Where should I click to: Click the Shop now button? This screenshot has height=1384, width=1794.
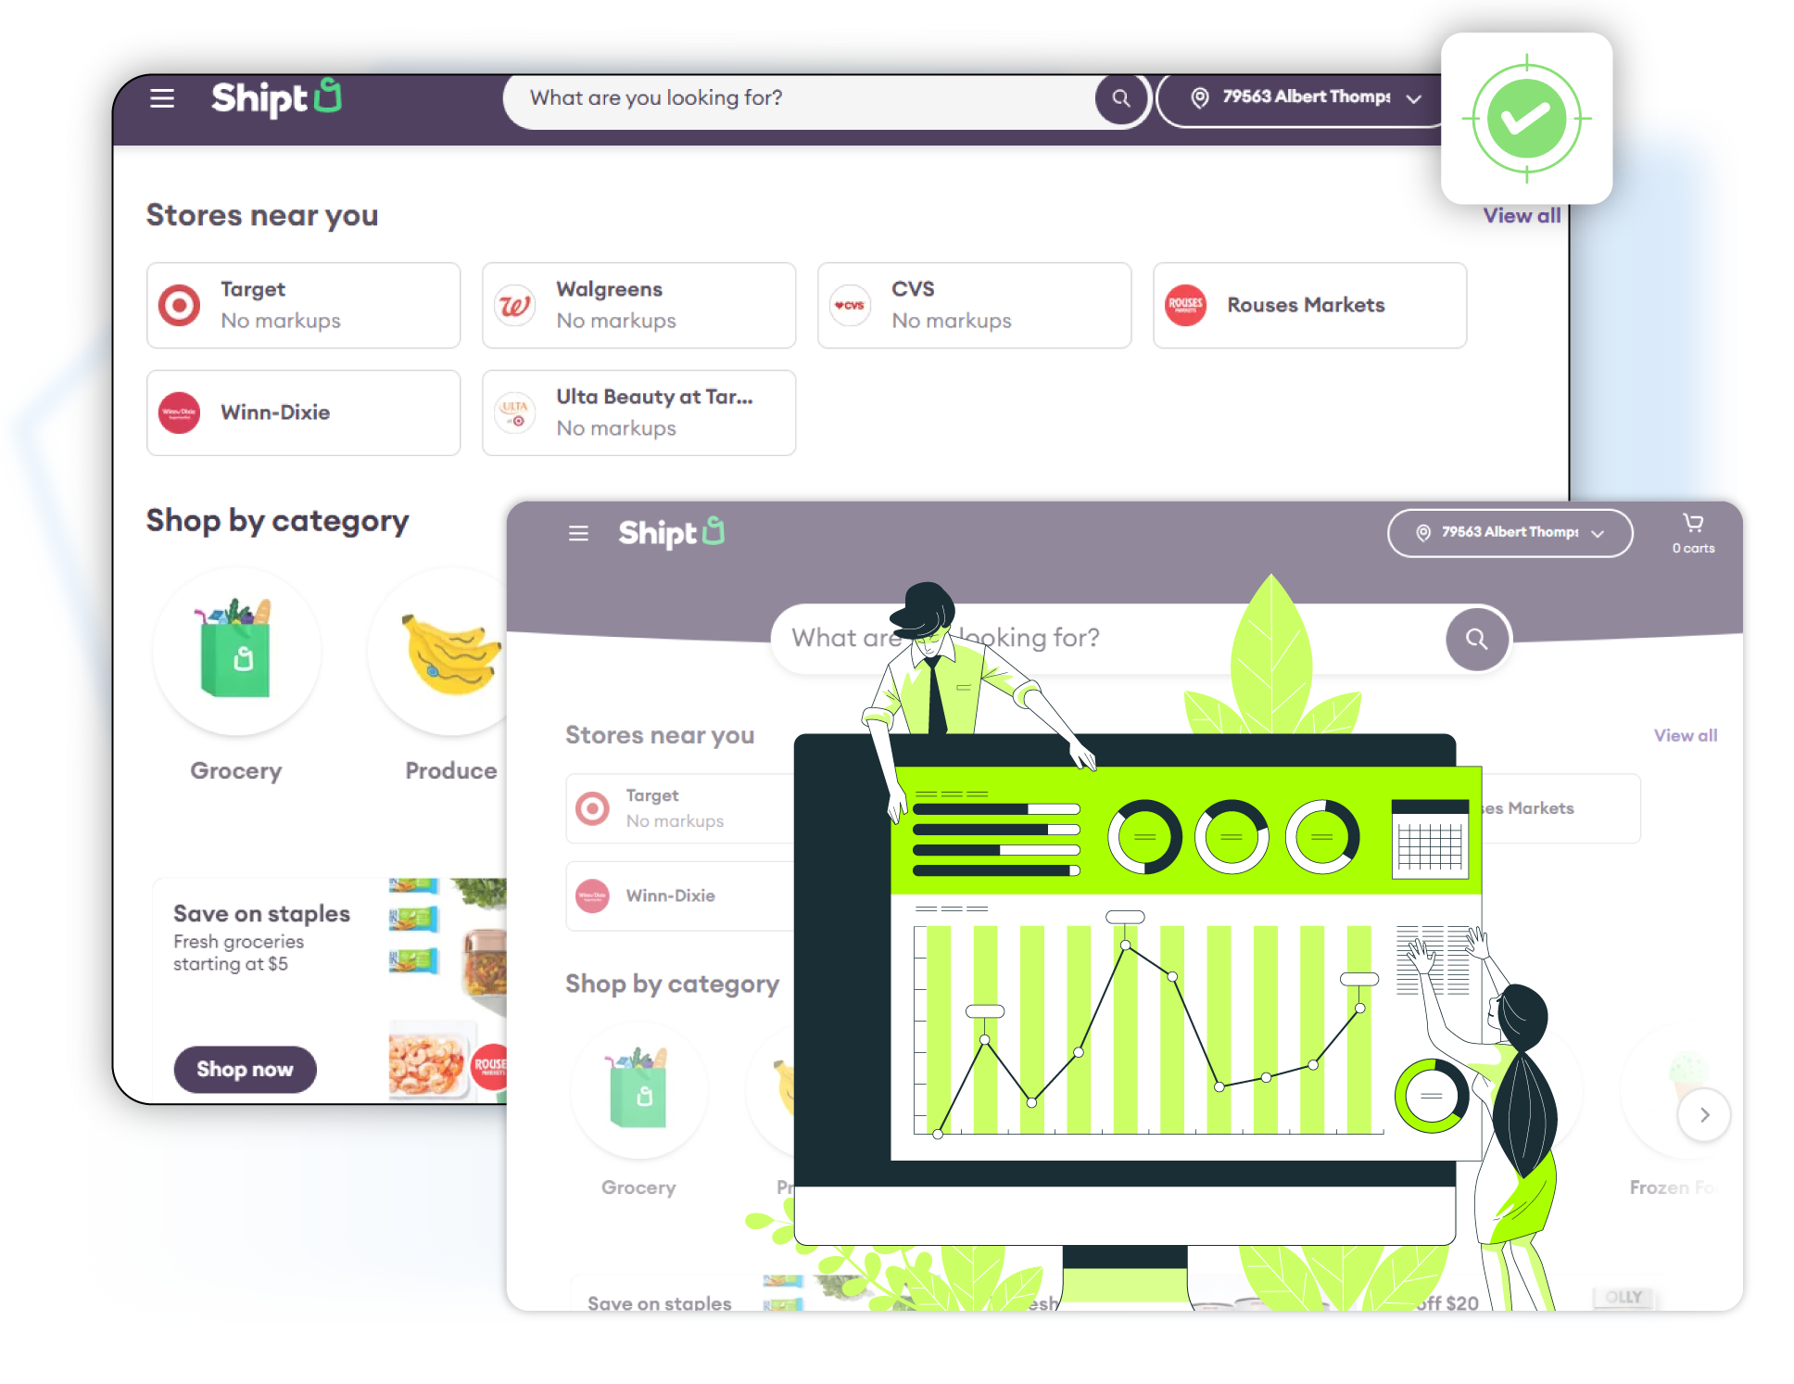pos(241,1070)
